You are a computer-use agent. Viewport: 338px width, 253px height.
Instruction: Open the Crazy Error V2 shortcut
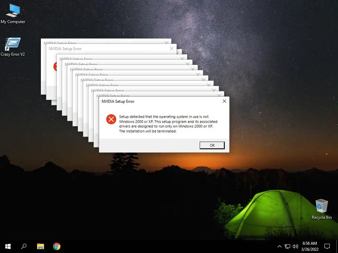click(x=13, y=47)
